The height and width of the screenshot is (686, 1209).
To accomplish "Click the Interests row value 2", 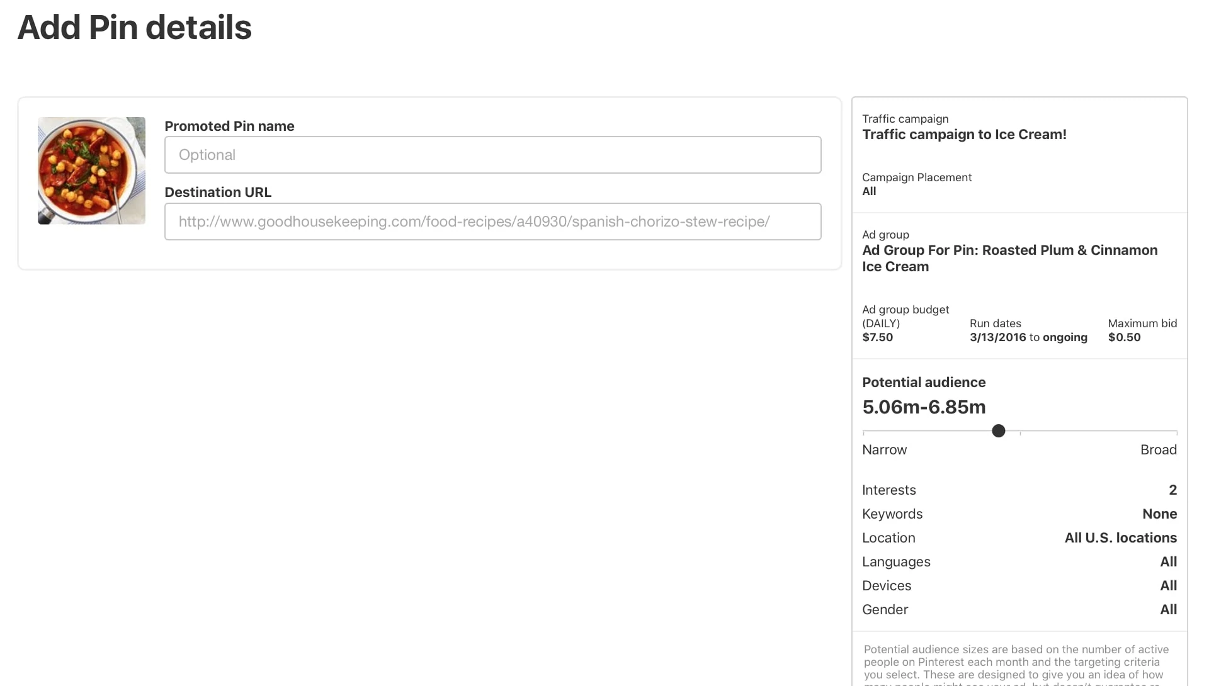I will click(1172, 490).
